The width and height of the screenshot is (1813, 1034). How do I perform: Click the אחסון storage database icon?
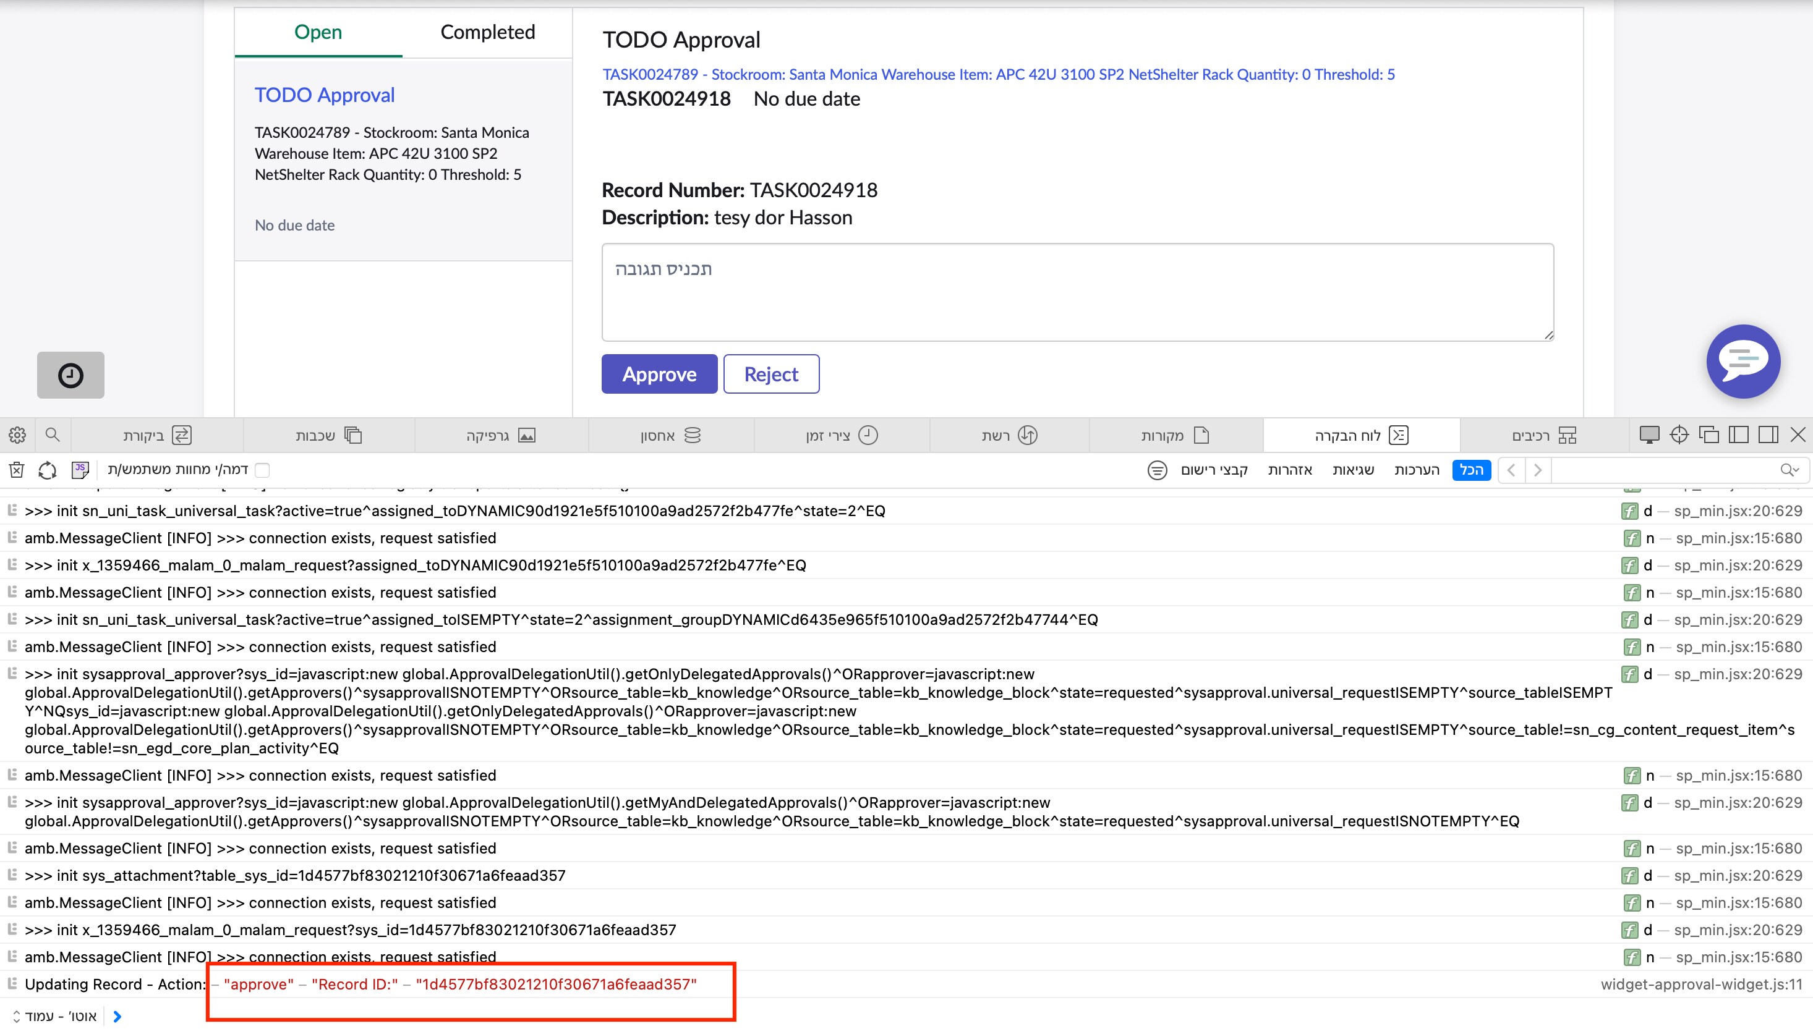(x=693, y=434)
